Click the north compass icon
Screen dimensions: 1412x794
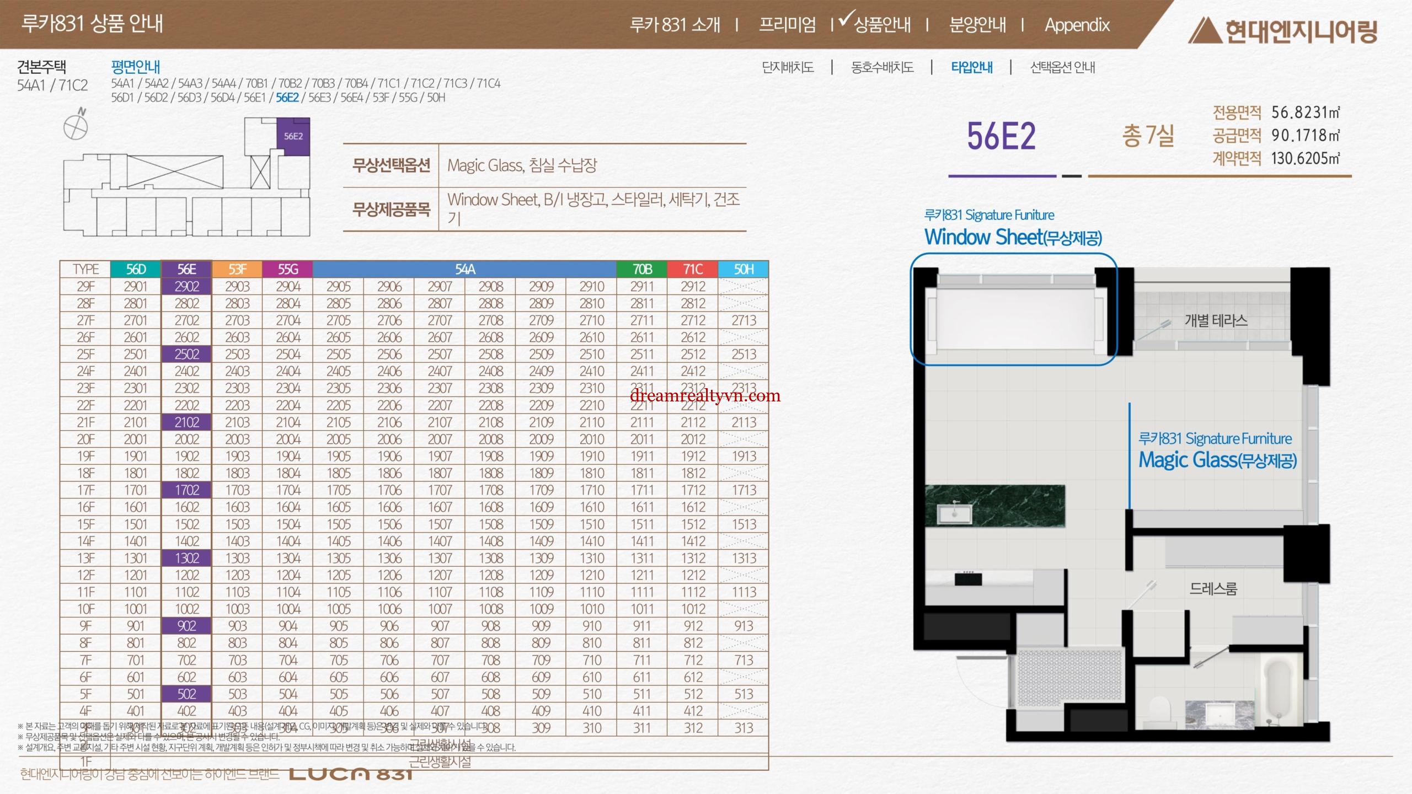(76, 126)
